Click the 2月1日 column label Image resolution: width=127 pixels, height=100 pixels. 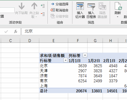(109, 61)
